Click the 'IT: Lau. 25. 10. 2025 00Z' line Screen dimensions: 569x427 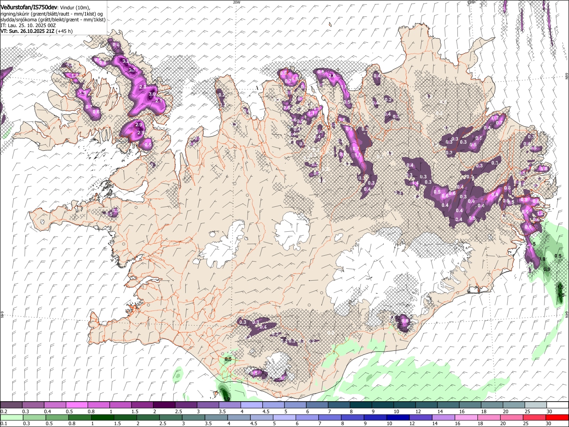pyautogui.click(x=28, y=25)
